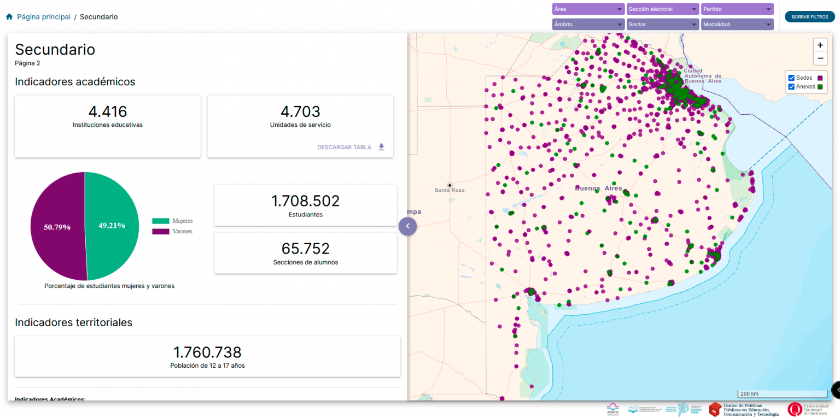Open the Sección electoral dropdown
Viewport: 840px width, 418px height.
click(x=663, y=9)
